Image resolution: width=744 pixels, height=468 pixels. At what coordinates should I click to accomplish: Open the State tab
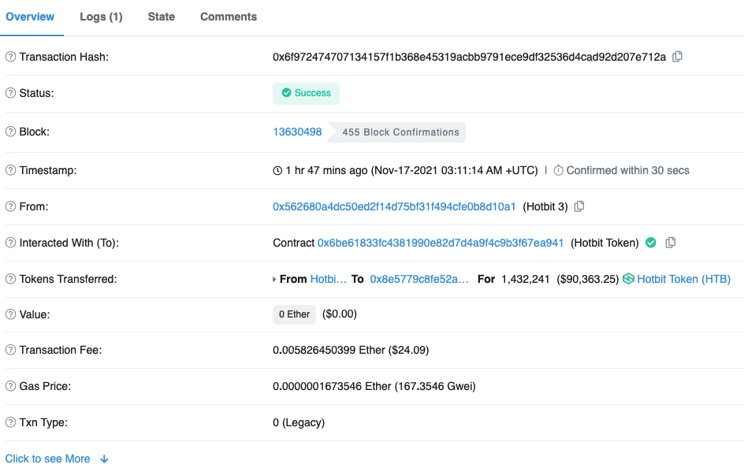click(x=162, y=17)
